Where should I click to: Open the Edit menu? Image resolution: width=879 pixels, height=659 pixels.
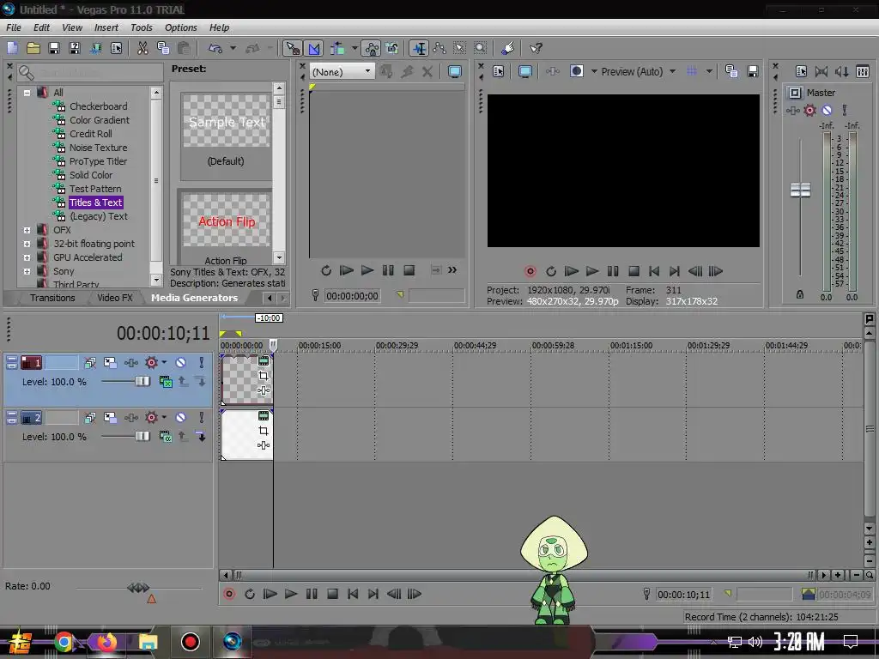coord(41,27)
